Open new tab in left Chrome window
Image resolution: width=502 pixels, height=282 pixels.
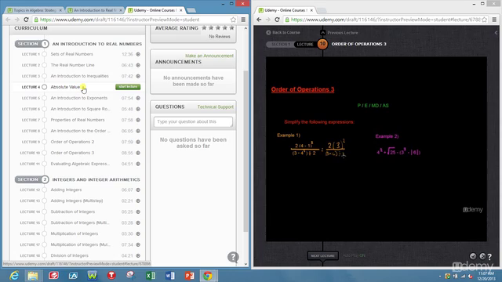pos(191,10)
